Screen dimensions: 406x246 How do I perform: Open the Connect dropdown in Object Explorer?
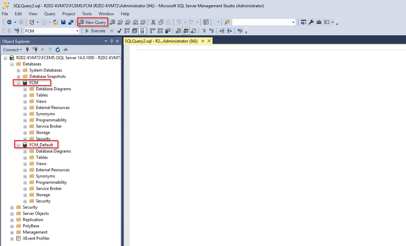point(12,50)
